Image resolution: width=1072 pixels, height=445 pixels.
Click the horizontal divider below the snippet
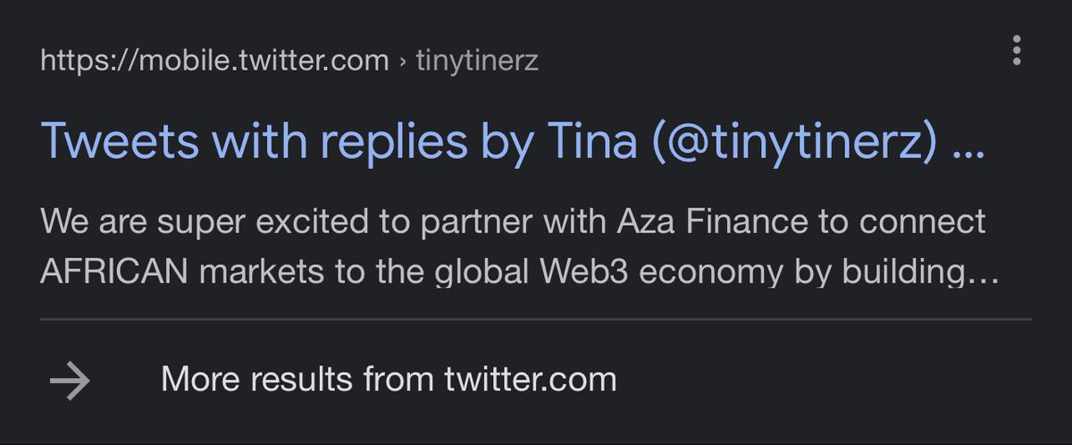pos(536,318)
